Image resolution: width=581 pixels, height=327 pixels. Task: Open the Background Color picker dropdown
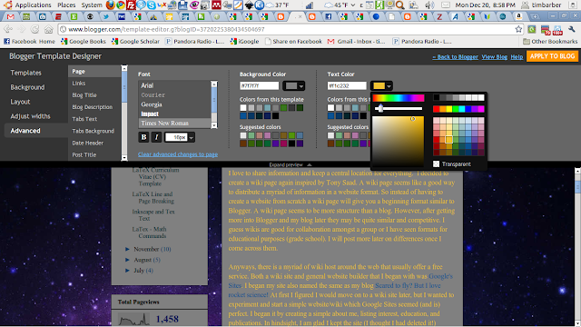[293, 86]
